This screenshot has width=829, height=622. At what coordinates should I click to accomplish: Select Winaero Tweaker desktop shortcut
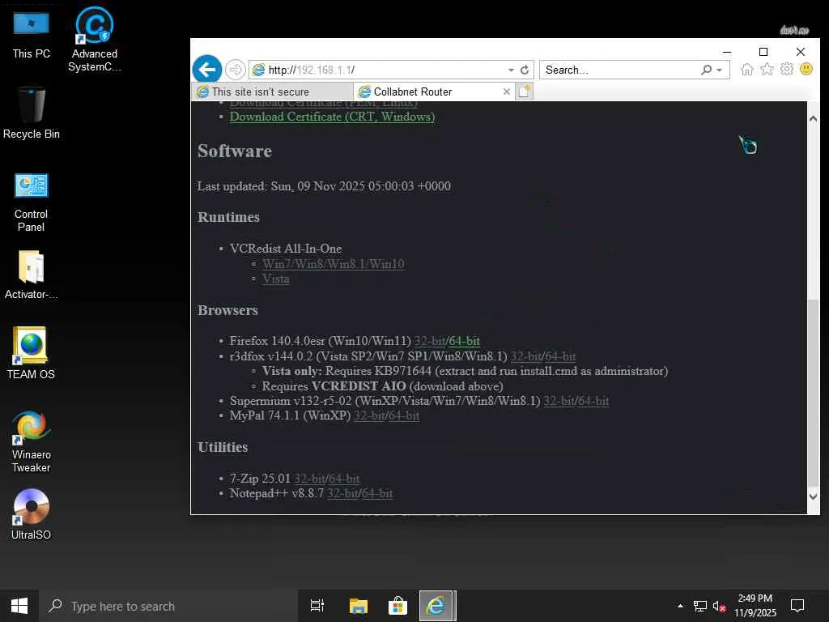click(32, 441)
